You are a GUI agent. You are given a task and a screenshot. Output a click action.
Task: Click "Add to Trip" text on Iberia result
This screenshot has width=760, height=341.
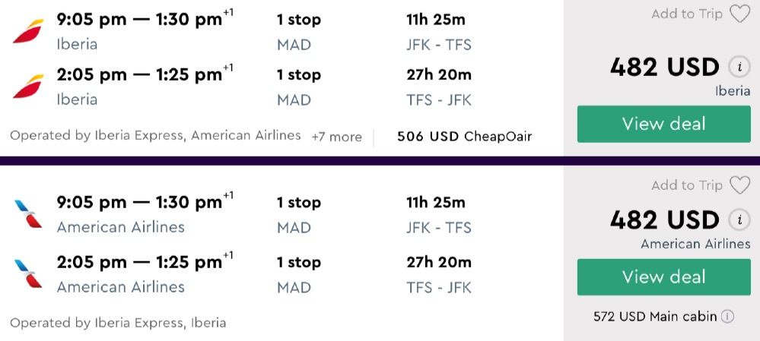pos(687,14)
